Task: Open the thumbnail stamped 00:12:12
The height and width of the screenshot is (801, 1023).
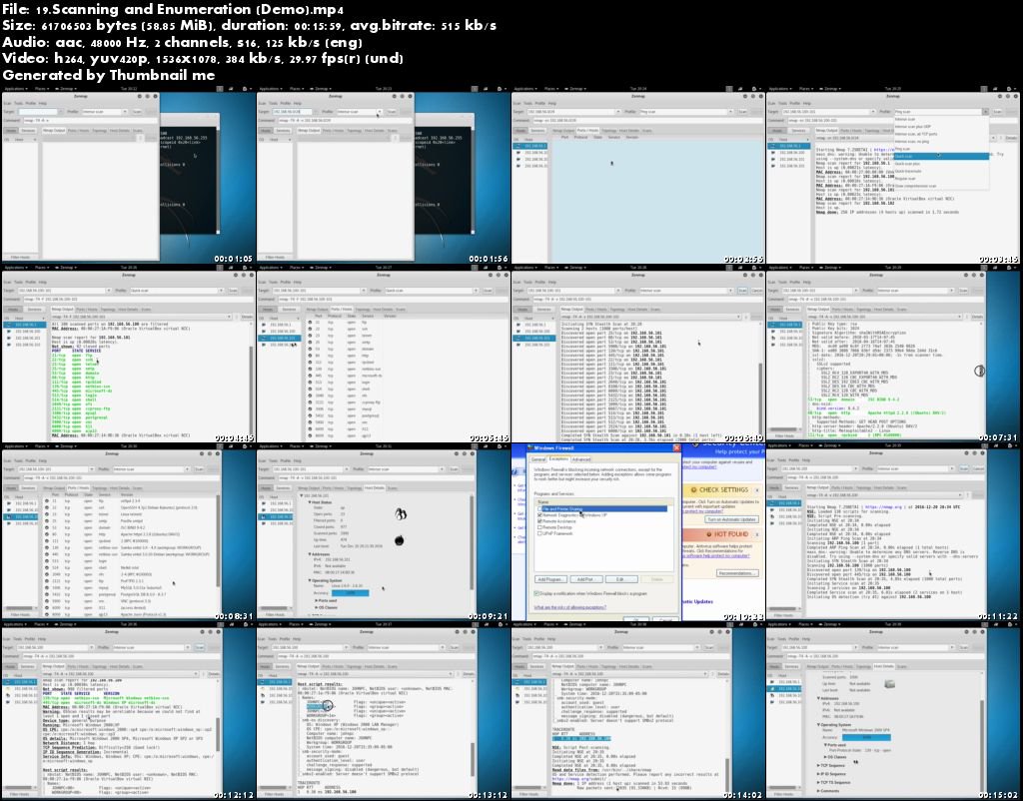Action: (129, 712)
